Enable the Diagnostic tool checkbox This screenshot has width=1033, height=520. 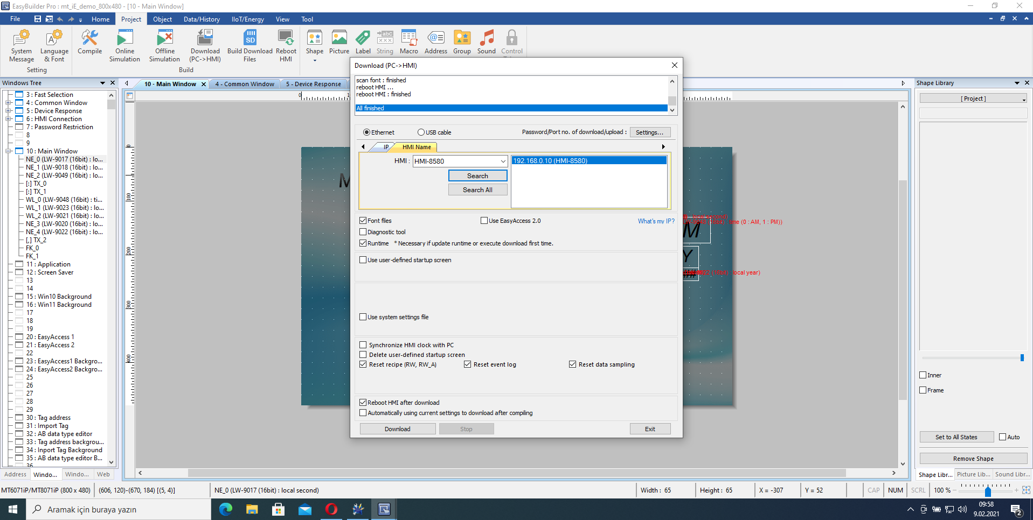click(x=363, y=232)
